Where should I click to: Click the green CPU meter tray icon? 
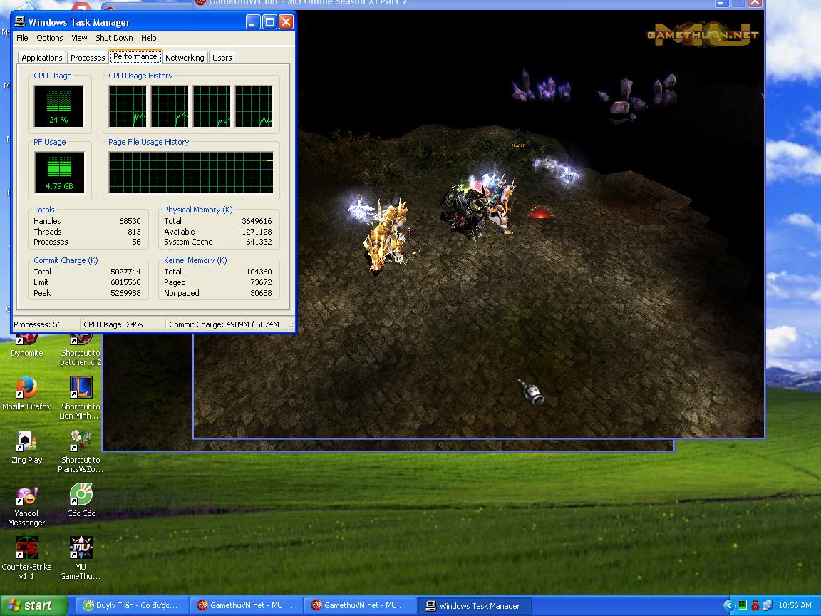(743, 605)
